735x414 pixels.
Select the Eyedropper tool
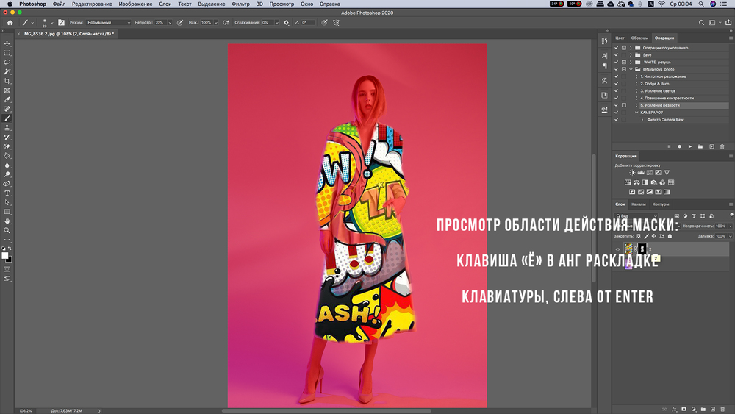pyautogui.click(x=7, y=99)
